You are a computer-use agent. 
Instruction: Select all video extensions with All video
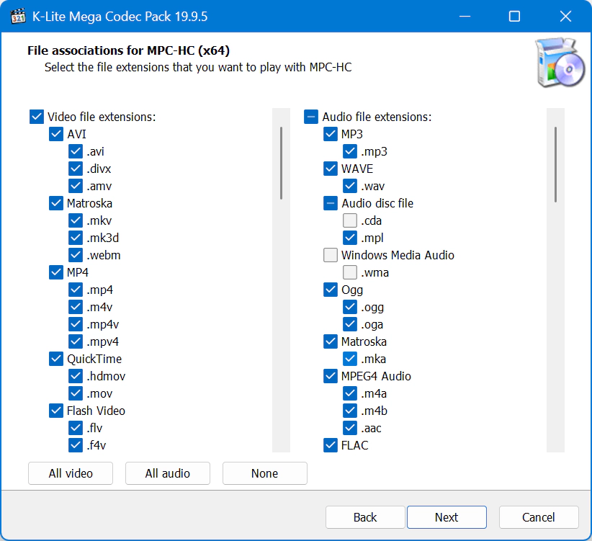(71, 473)
